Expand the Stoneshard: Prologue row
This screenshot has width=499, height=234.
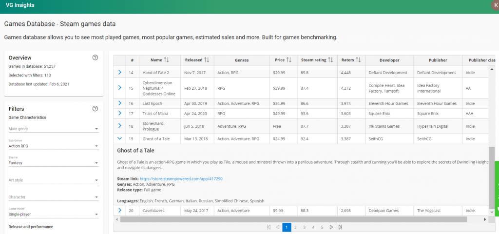[x=120, y=126]
